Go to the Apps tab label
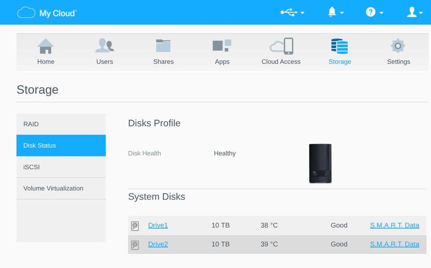This screenshot has width=431, height=268. point(222,62)
